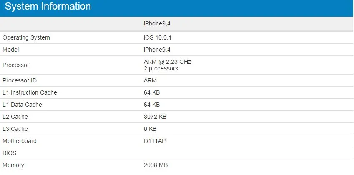Viewport: 354px width, 175px height.
Task: Select the iPhone9,4 table header
Action: (157, 23)
